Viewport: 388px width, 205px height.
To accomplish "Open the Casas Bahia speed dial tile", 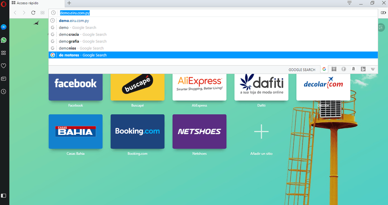I will tap(75, 131).
